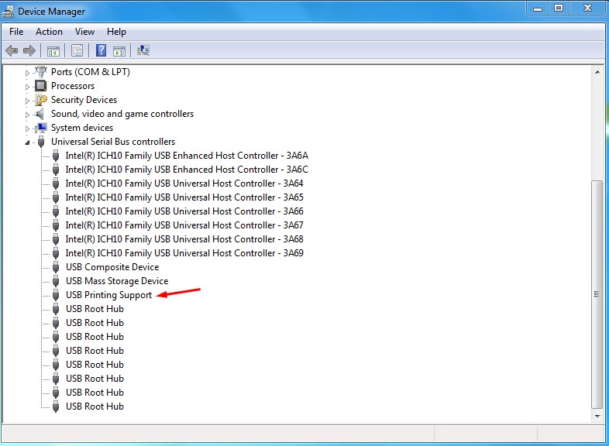The image size is (609, 446).
Task: Select USB Universal Host Controller - 3A66
Action: pyautogui.click(x=184, y=211)
